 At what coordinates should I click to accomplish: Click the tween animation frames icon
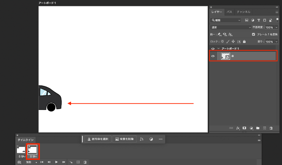point(71,162)
